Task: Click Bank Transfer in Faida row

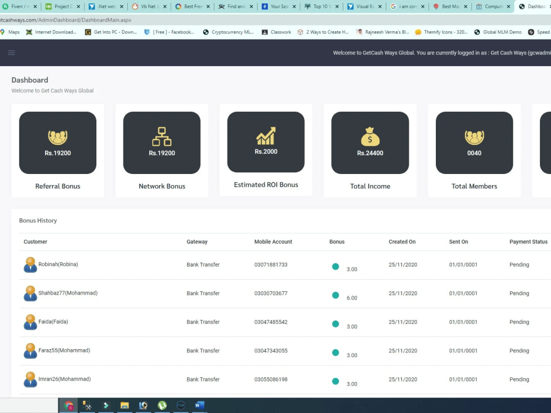Action: [203, 322]
